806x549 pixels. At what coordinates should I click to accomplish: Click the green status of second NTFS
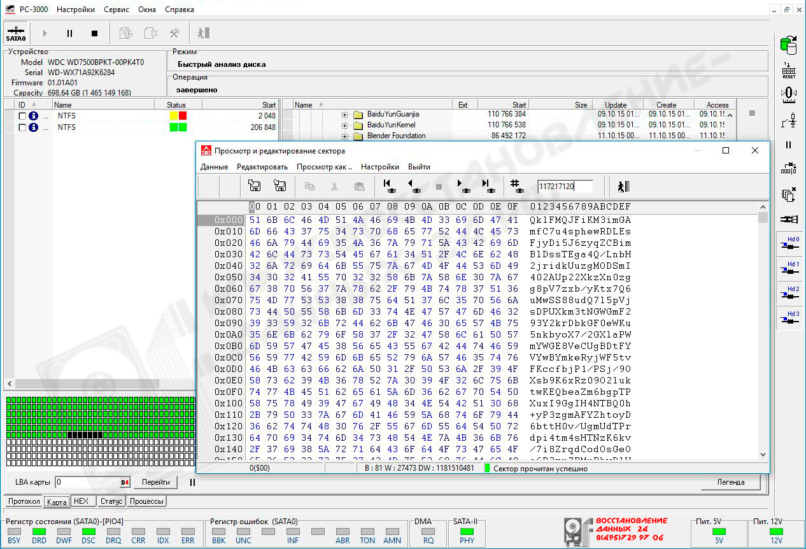(178, 127)
